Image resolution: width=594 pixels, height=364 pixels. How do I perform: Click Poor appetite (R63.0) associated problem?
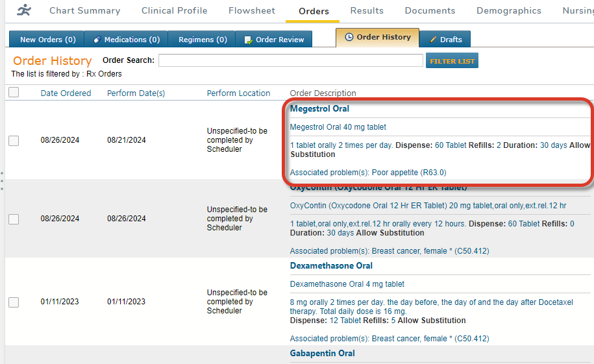(x=409, y=173)
